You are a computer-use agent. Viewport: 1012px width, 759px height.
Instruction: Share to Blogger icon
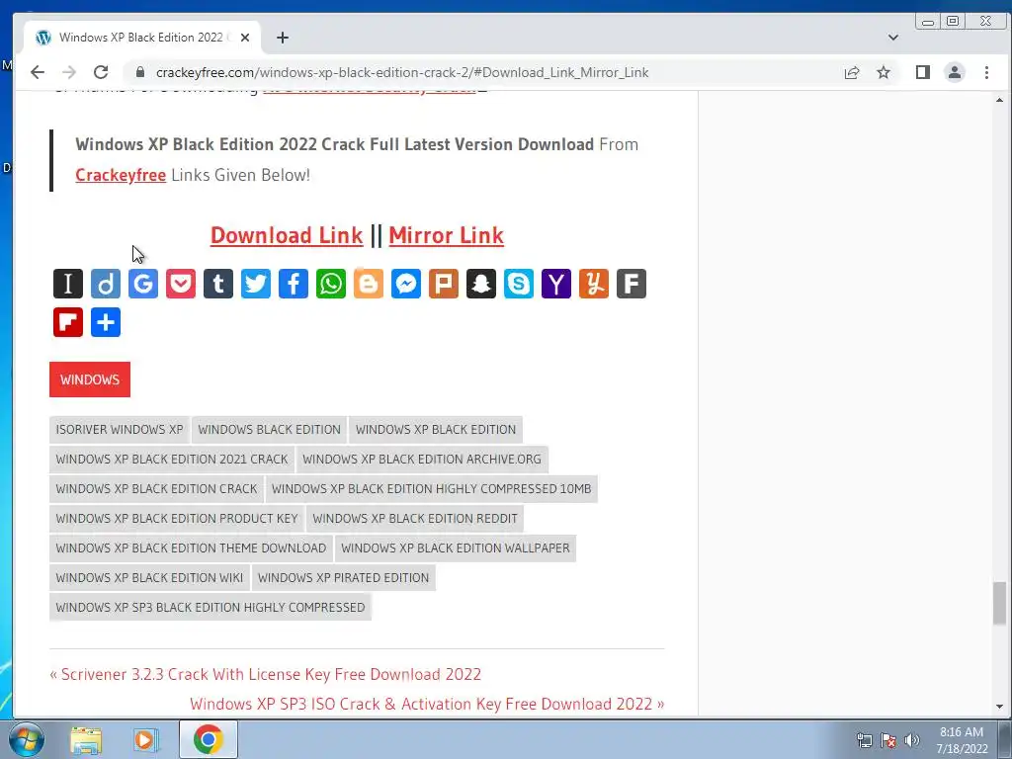[x=369, y=284]
